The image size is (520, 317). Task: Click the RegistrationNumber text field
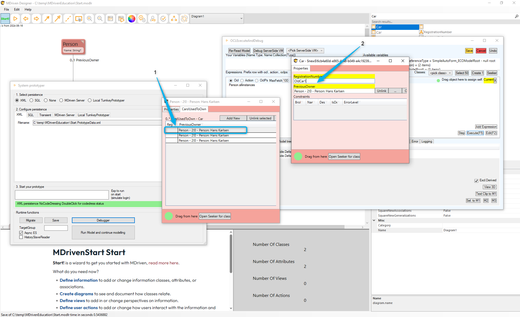point(334,81)
